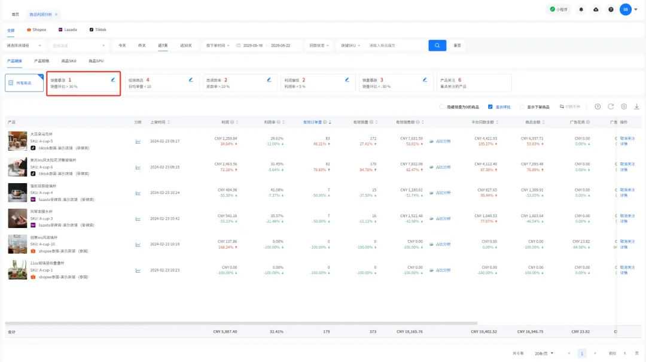The height and width of the screenshot is (362, 646).
Task: Open the A-cup-1 product thumbnail
Action: (17, 270)
